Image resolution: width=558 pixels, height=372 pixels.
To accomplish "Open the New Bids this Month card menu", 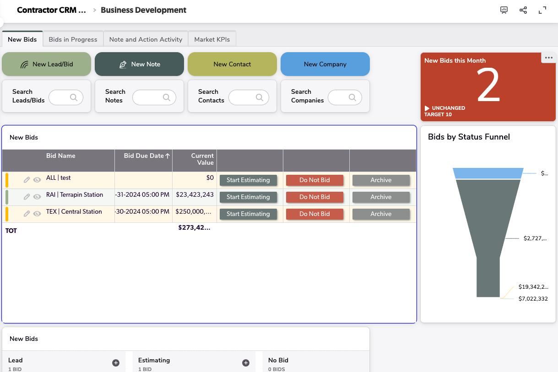I will pyautogui.click(x=548, y=57).
